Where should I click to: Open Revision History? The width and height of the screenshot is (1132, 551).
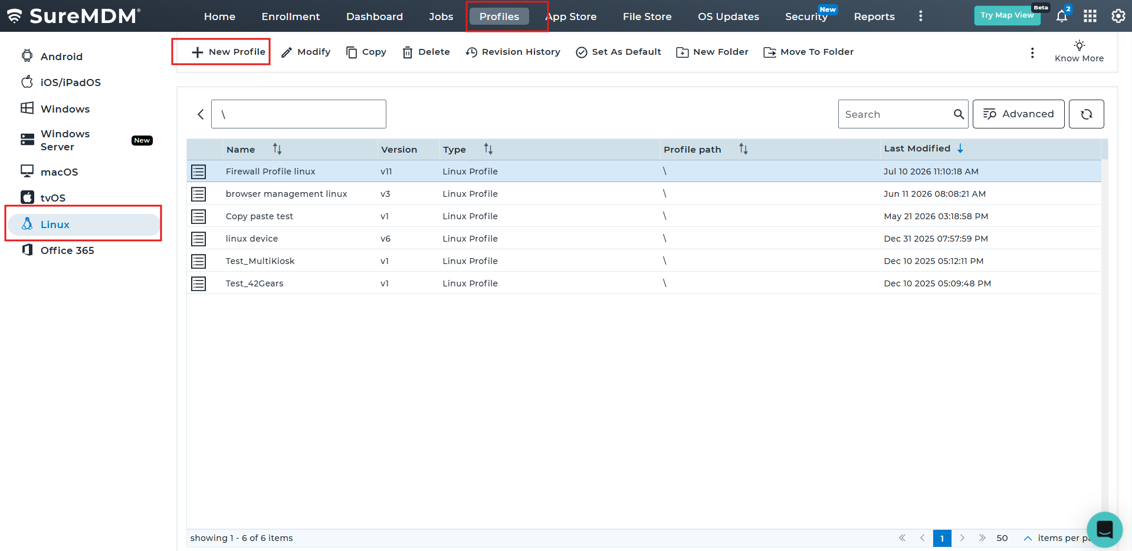click(513, 52)
